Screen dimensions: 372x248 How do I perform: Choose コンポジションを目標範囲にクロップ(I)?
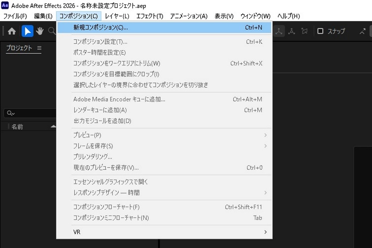coord(164,74)
